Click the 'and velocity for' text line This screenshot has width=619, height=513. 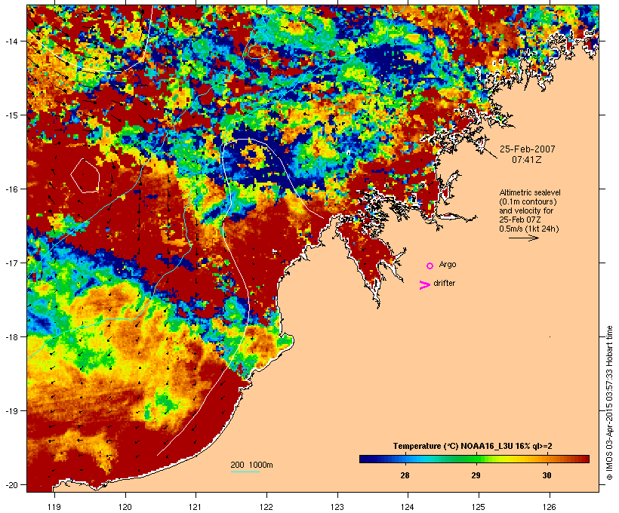tap(526, 210)
